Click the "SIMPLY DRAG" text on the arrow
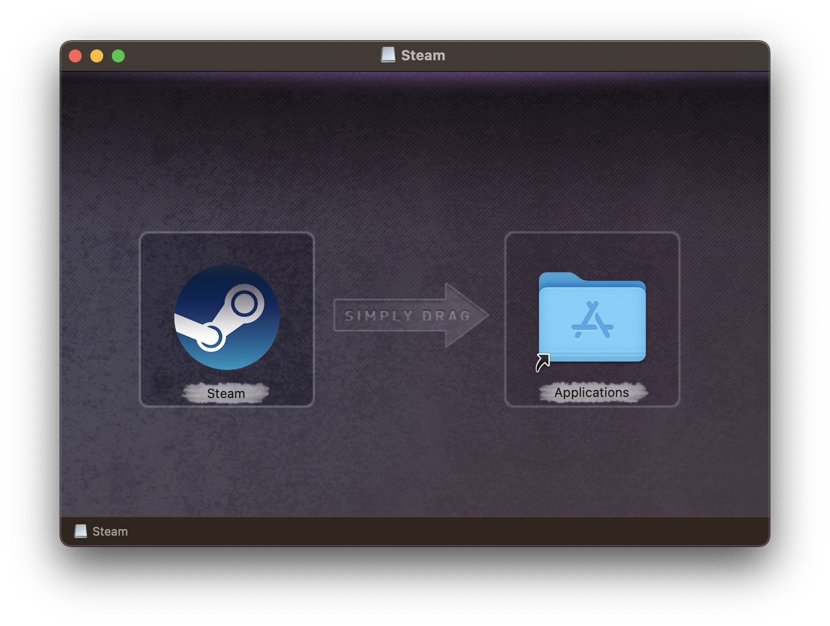Viewport: 830px width, 626px height. [x=407, y=316]
